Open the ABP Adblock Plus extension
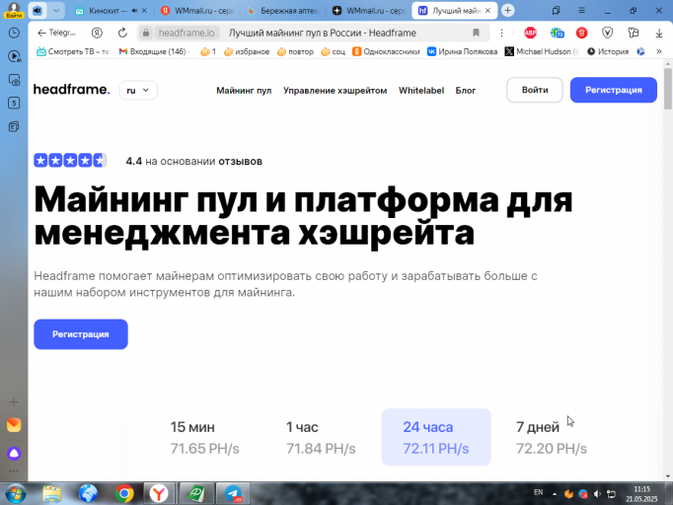The image size is (673, 505). tap(531, 33)
